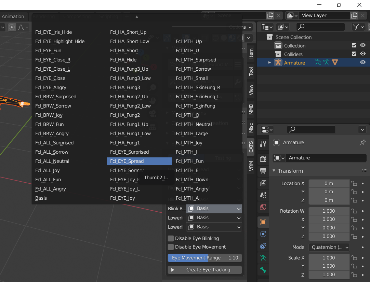The height and width of the screenshot is (282, 370).
Task: Click the lock icon next to Location X
Action: (354, 183)
